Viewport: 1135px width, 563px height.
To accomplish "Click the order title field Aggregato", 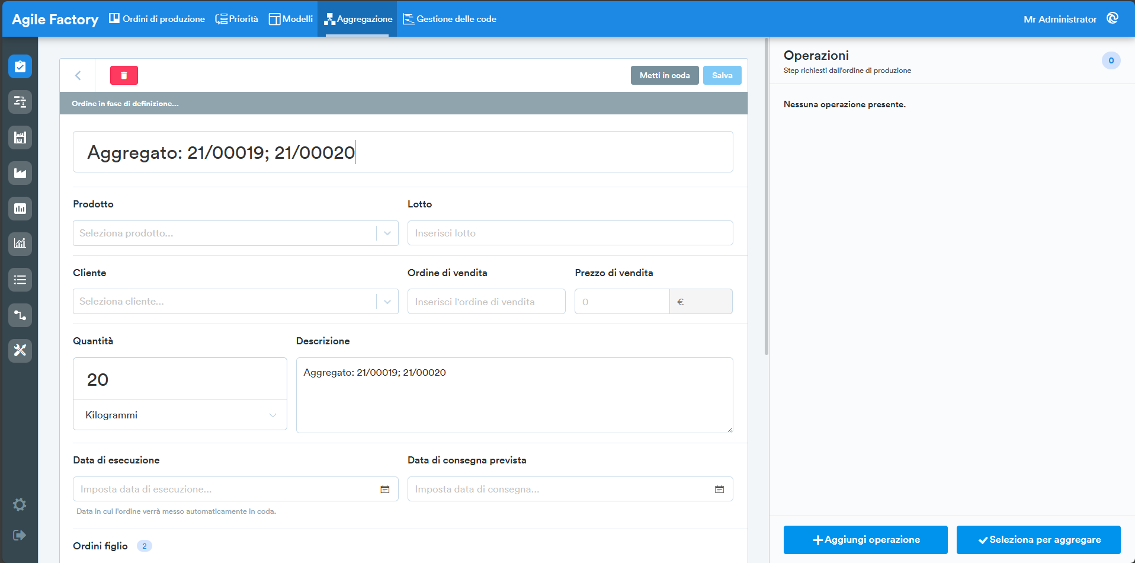I will (x=403, y=152).
